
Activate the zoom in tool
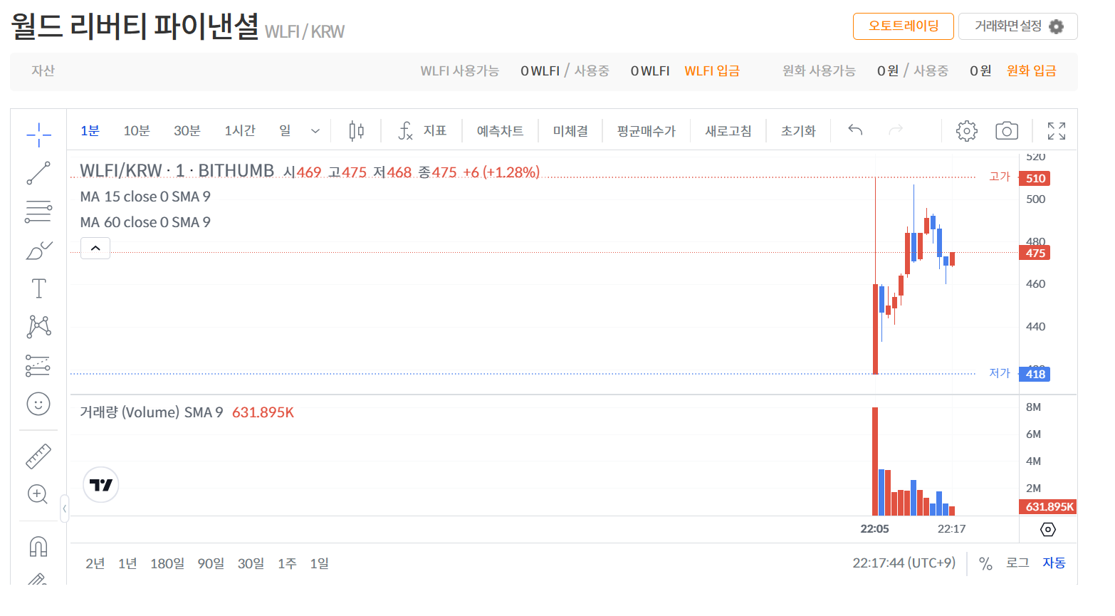click(x=38, y=494)
